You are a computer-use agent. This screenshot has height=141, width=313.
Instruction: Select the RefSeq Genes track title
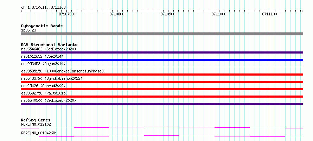(36, 120)
